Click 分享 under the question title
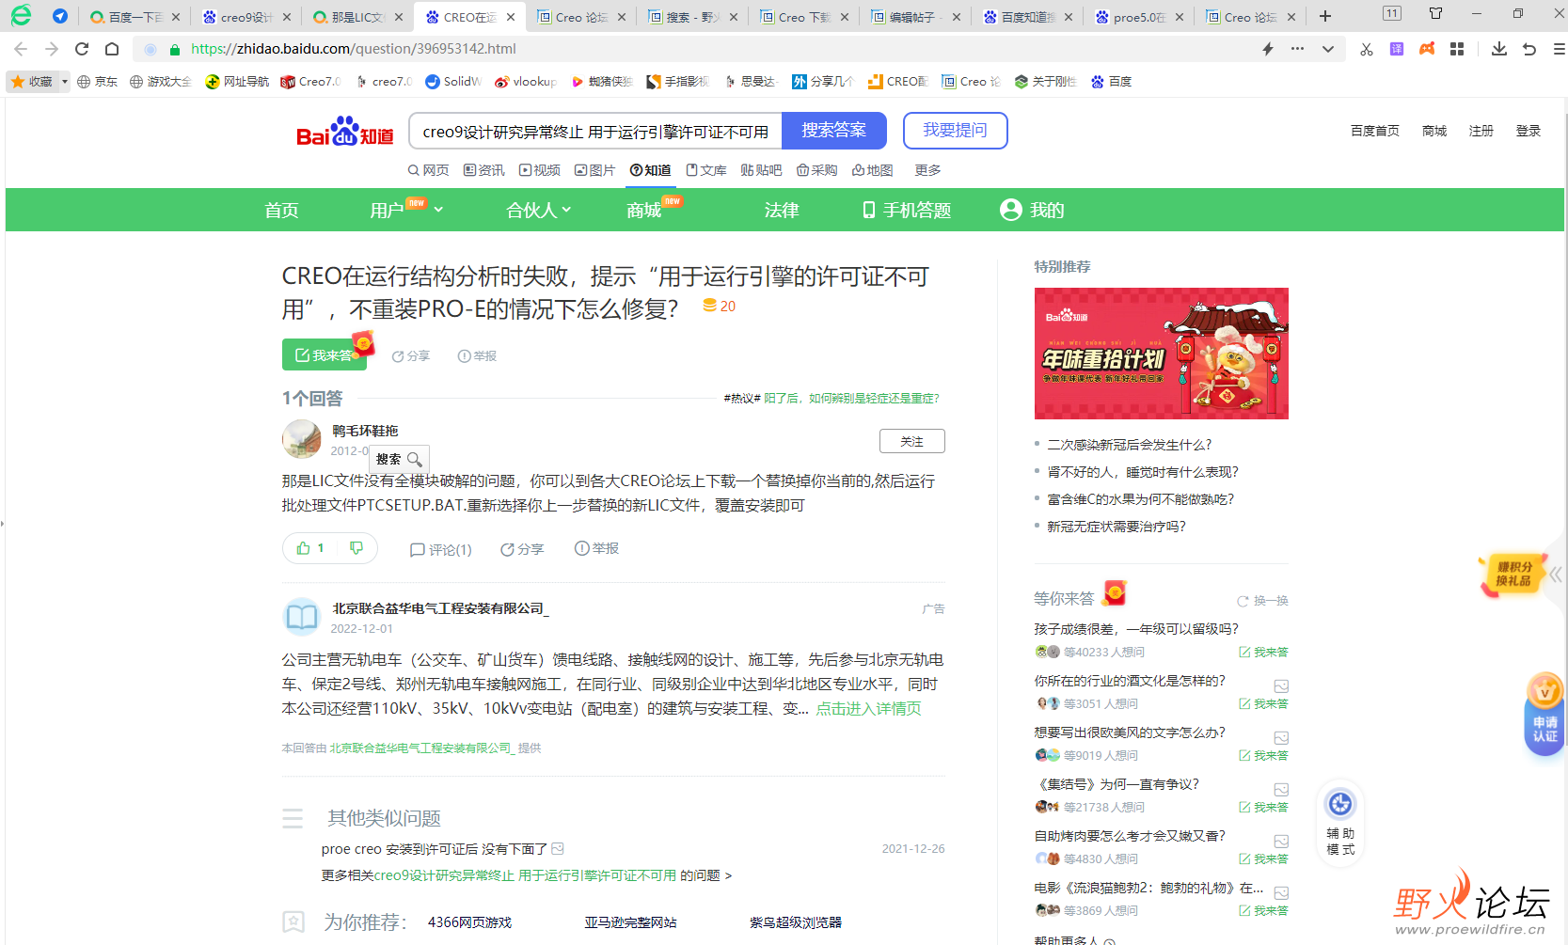 pyautogui.click(x=411, y=356)
